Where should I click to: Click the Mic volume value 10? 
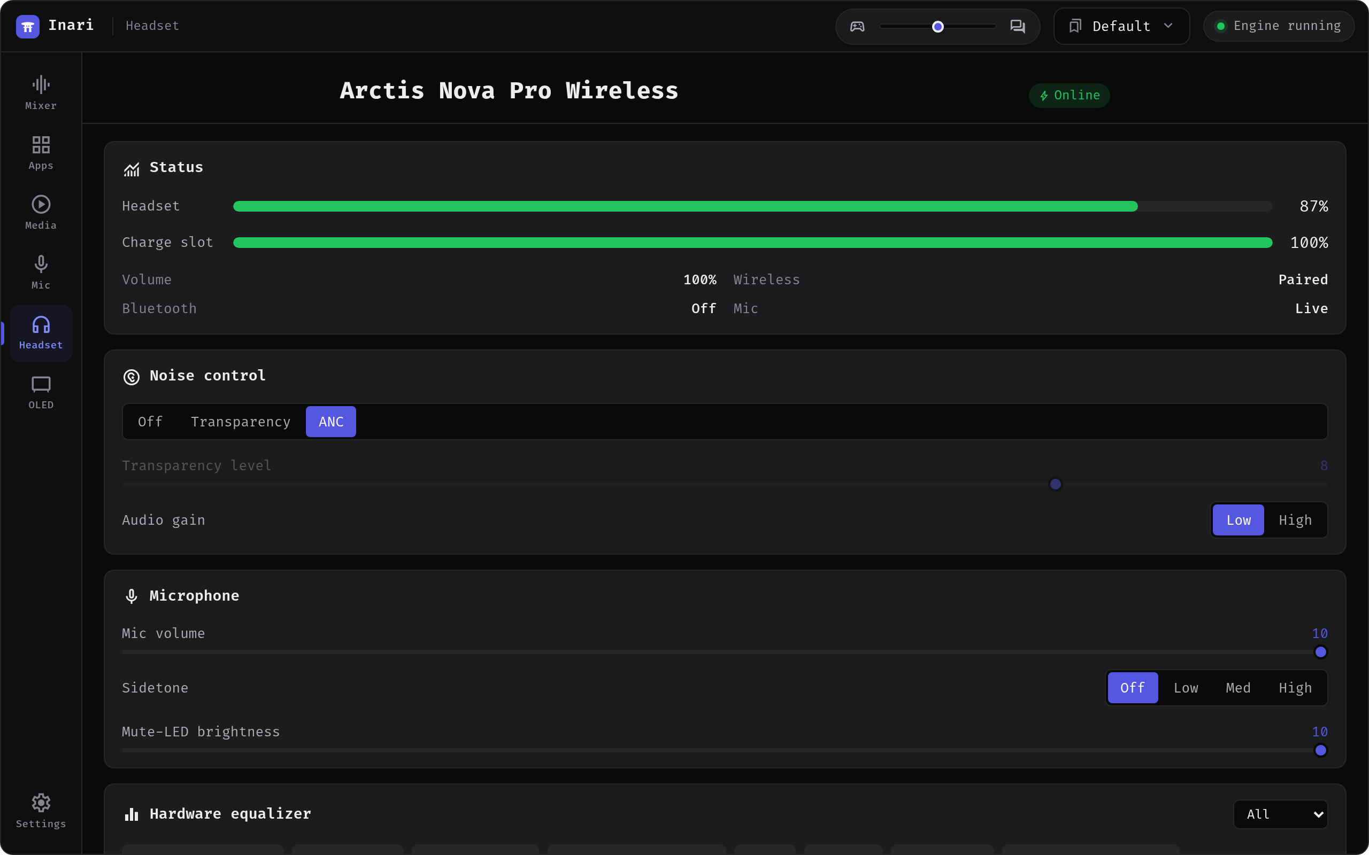point(1320,633)
